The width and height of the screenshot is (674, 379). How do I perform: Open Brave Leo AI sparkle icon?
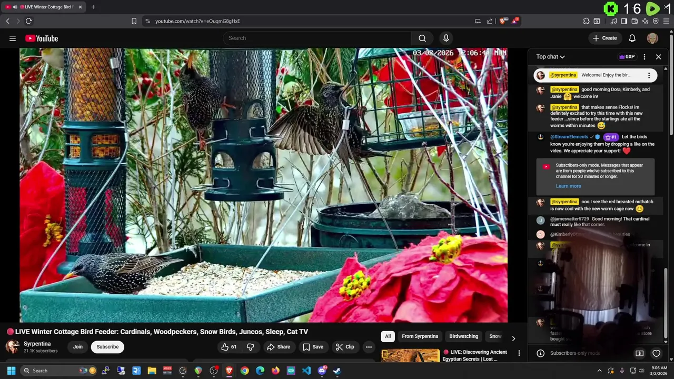click(x=645, y=21)
